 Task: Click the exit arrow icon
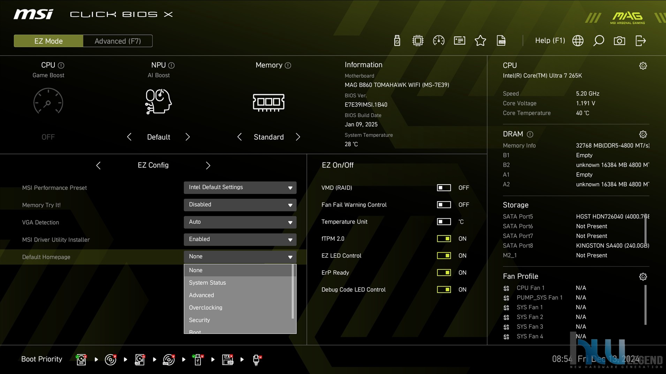pos(641,41)
